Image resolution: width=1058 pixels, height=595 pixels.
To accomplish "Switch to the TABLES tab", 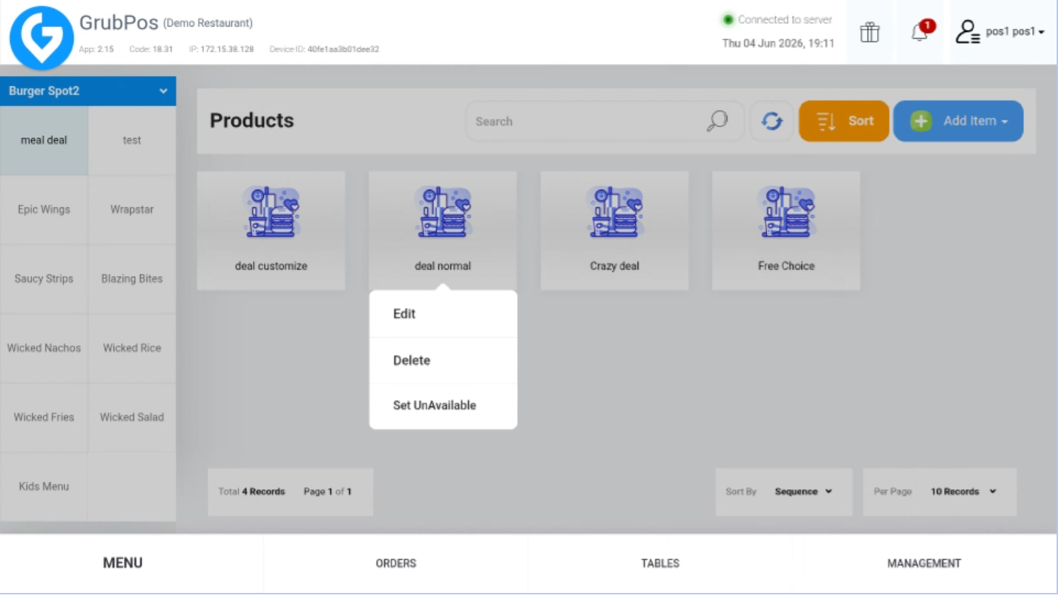I will [660, 563].
